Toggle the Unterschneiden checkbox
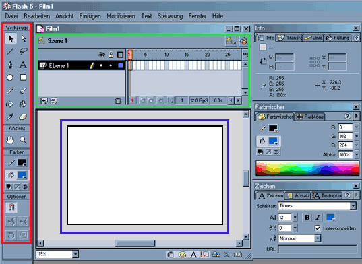 [x=318, y=228]
